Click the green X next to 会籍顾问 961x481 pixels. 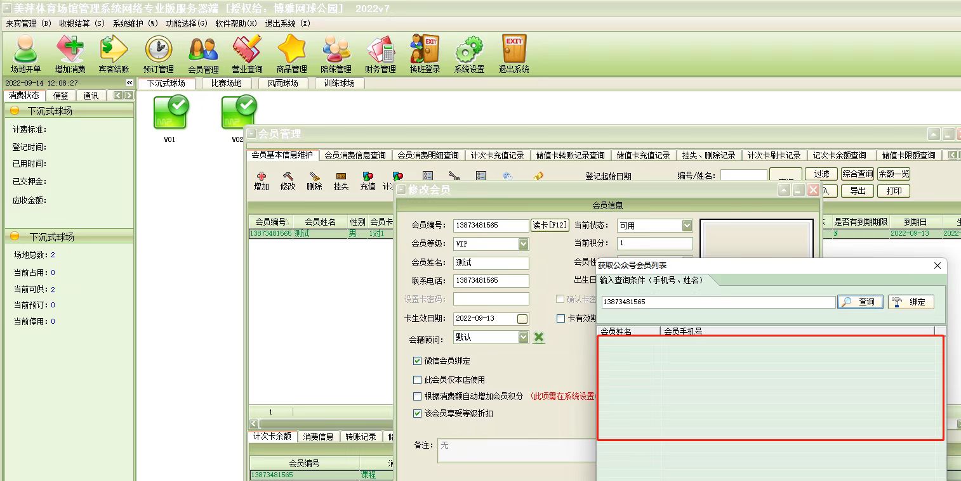(x=539, y=337)
